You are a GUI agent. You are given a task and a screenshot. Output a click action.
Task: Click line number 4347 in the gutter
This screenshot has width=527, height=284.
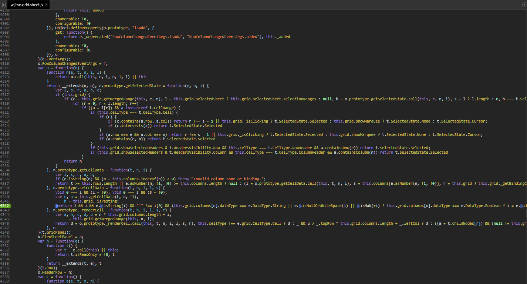pos(5,228)
